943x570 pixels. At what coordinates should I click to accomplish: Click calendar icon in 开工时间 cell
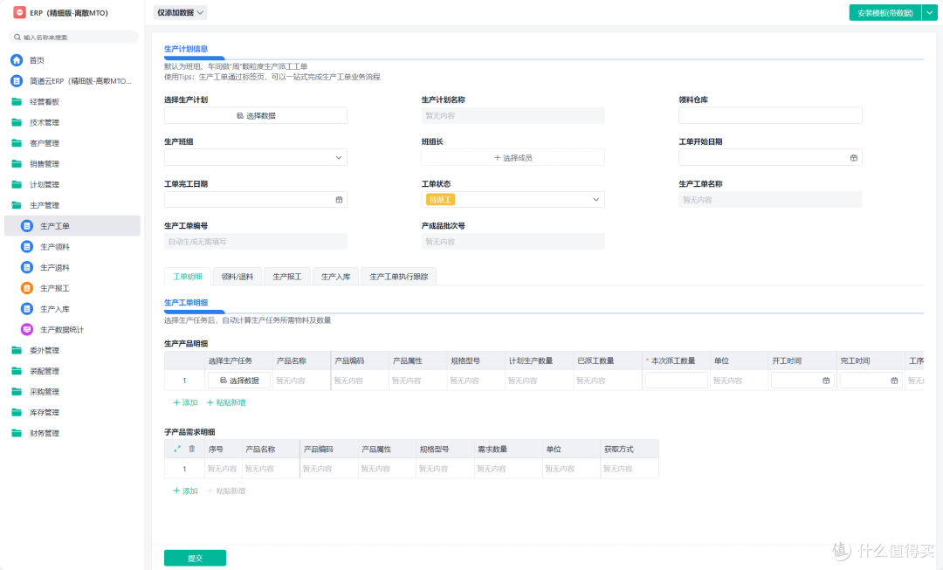[x=826, y=381]
